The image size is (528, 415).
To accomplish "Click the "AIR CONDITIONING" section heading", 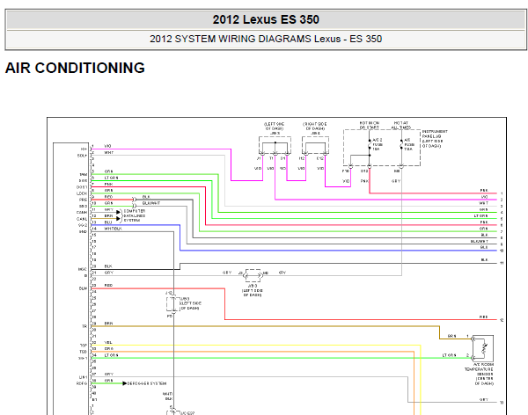I will pyautogui.click(x=75, y=68).
